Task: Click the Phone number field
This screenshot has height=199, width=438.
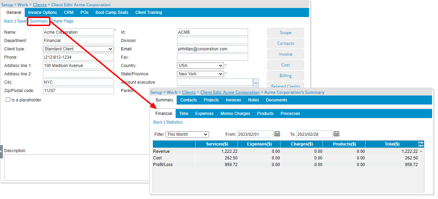Action: tap(78, 57)
